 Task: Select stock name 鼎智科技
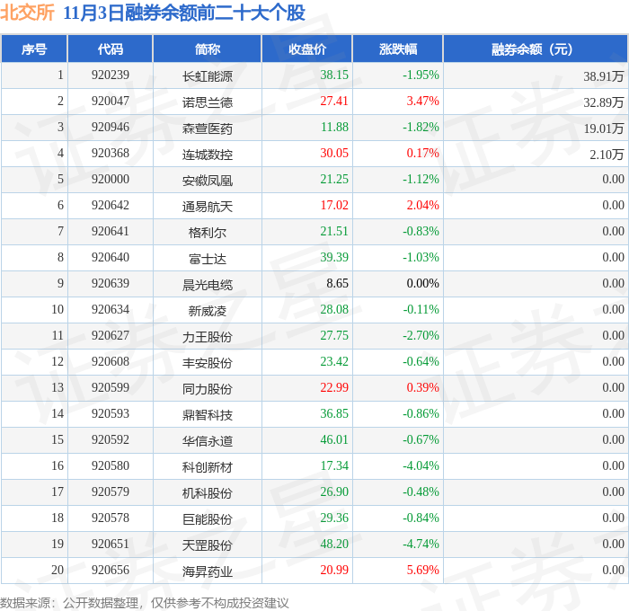click(x=208, y=415)
